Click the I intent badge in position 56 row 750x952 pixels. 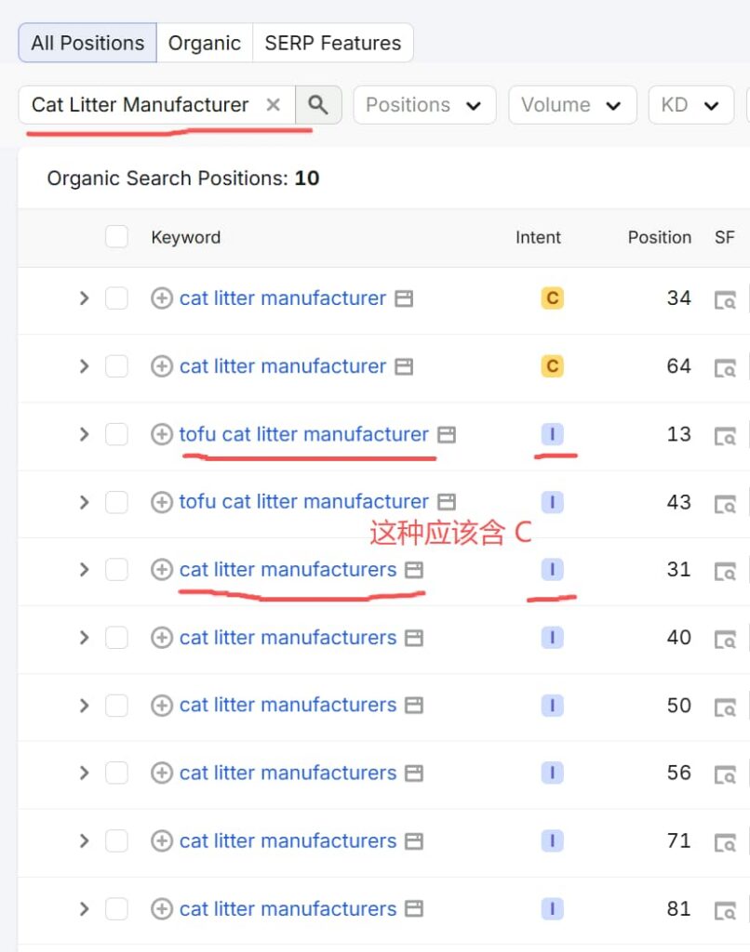553,773
